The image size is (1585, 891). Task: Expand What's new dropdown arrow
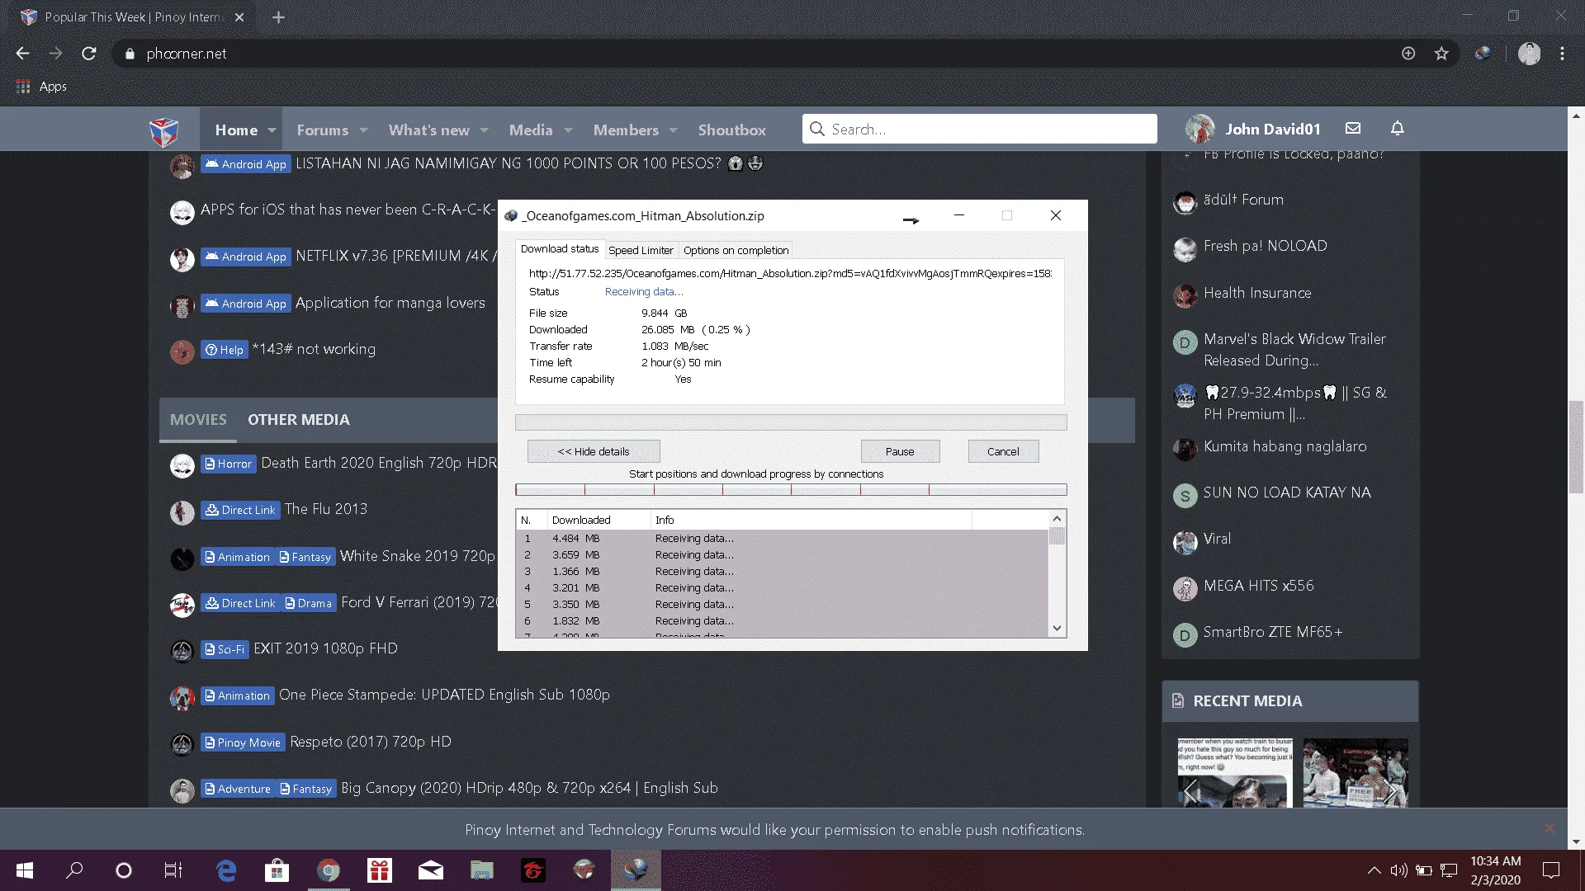pos(485,130)
